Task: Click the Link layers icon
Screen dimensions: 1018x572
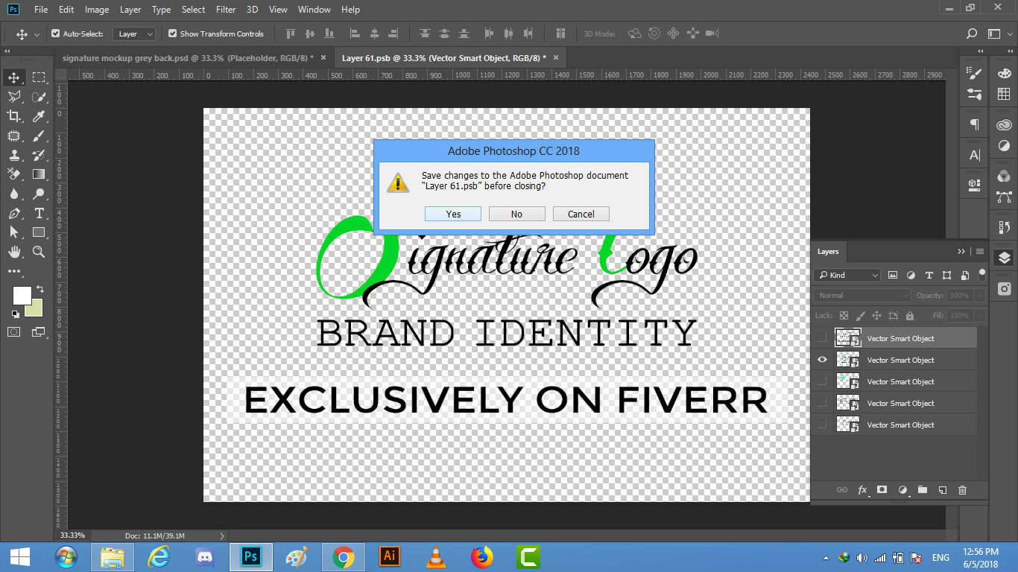Action: coord(842,490)
